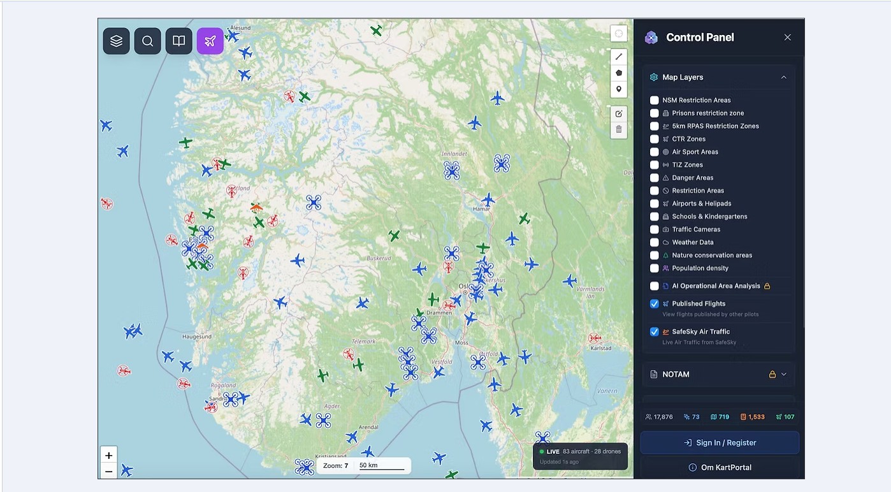This screenshot has height=492, width=891.
Task: Click the Oslo city label on map
Action: (x=465, y=286)
